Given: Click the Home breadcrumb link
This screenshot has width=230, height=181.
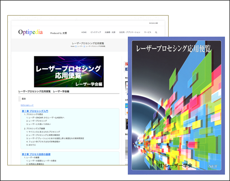Looking at the screenshot, I should click(x=72, y=46).
